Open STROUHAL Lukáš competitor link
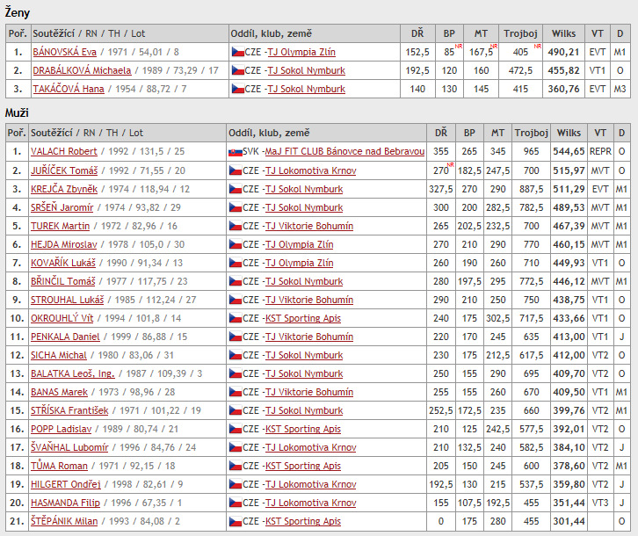Viewport: 638px width, 536px height. 67,300
